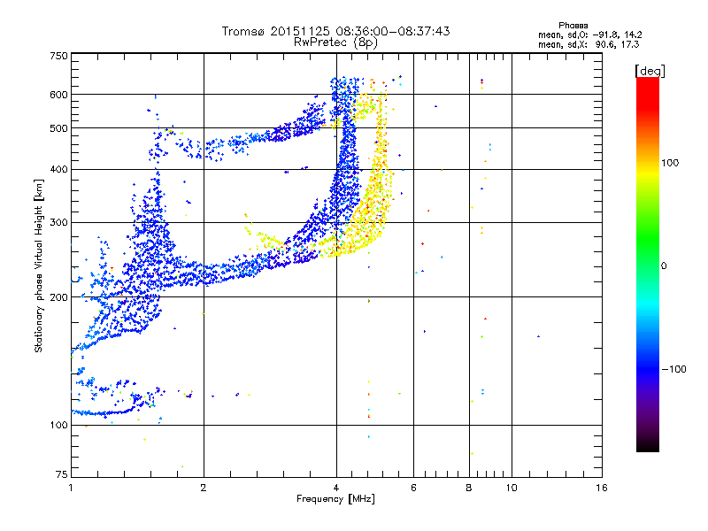Click the "[deg]" unit label above colorbar
The width and height of the screenshot is (708, 531).
click(650, 72)
